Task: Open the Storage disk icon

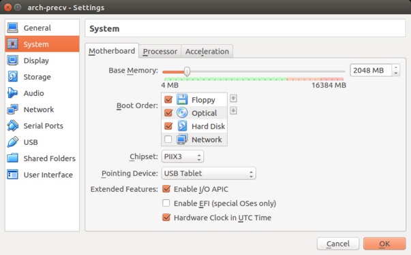Action: click(12, 77)
